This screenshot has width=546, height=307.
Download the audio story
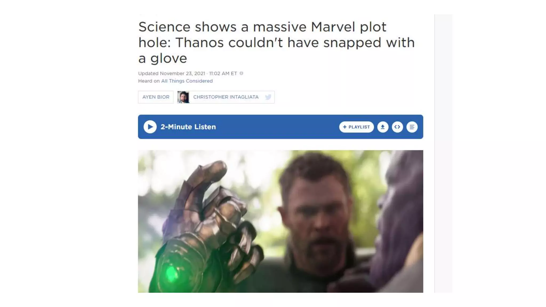click(x=383, y=127)
